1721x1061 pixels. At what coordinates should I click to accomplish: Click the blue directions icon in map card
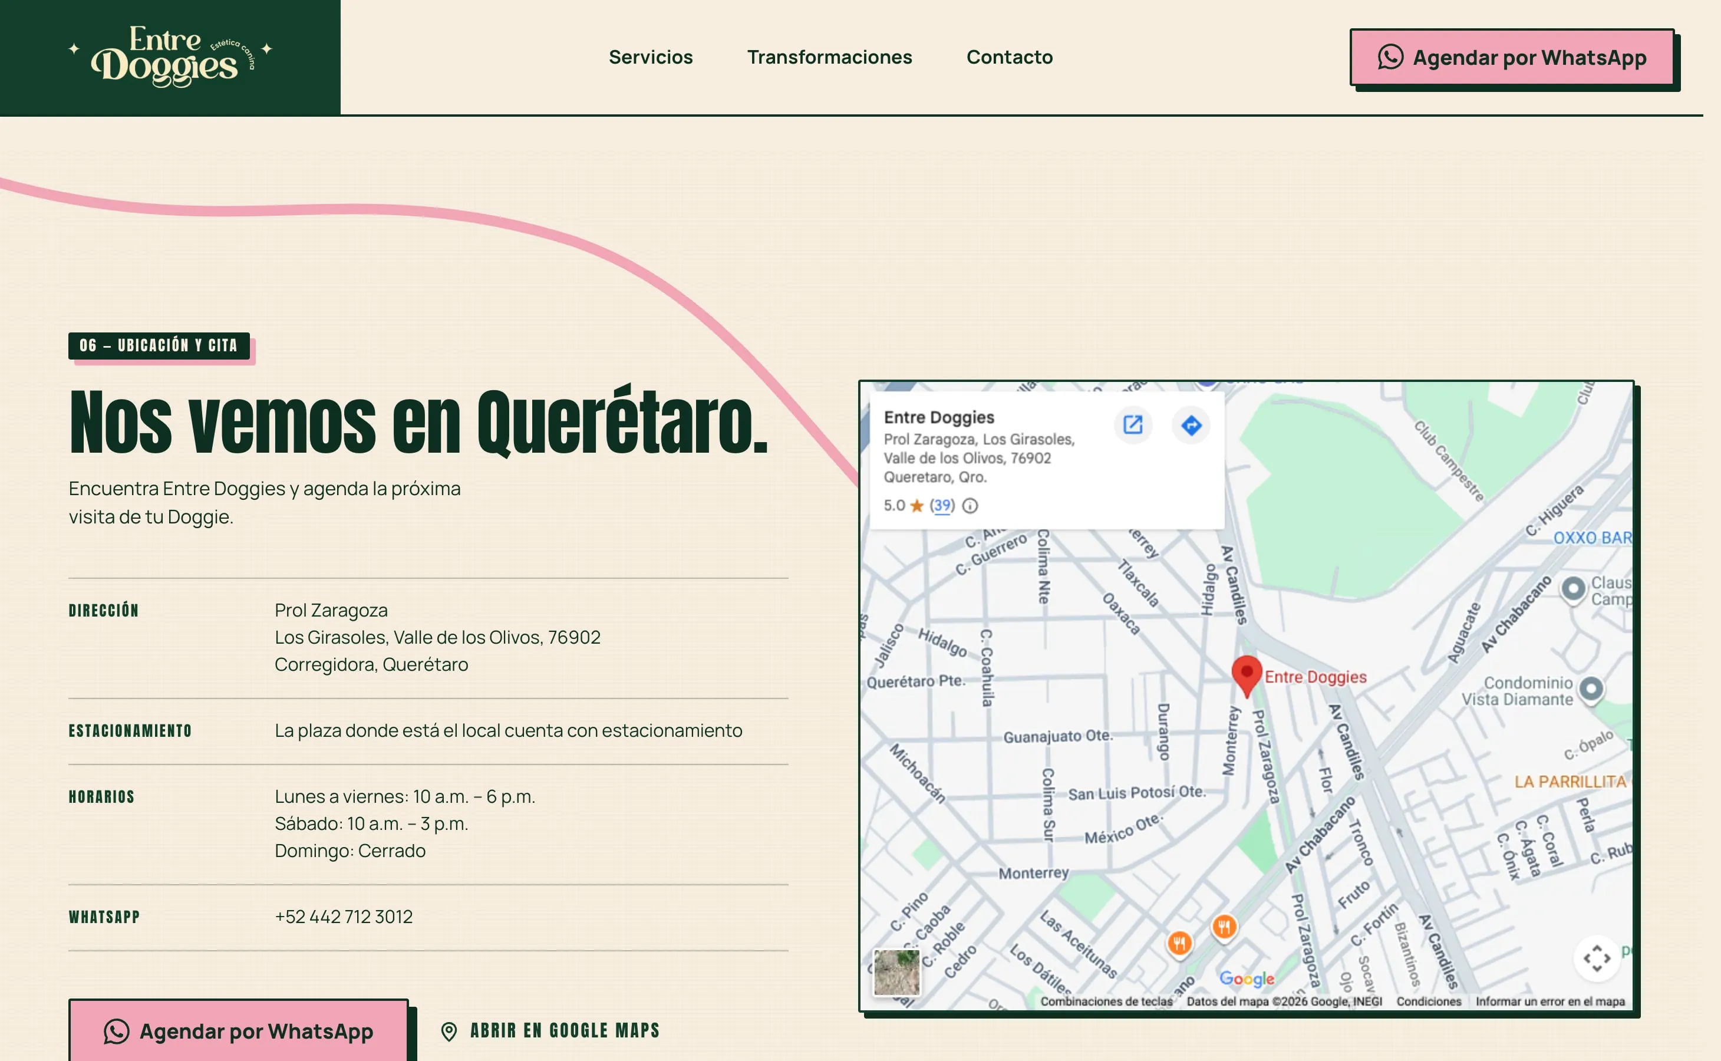tap(1191, 424)
